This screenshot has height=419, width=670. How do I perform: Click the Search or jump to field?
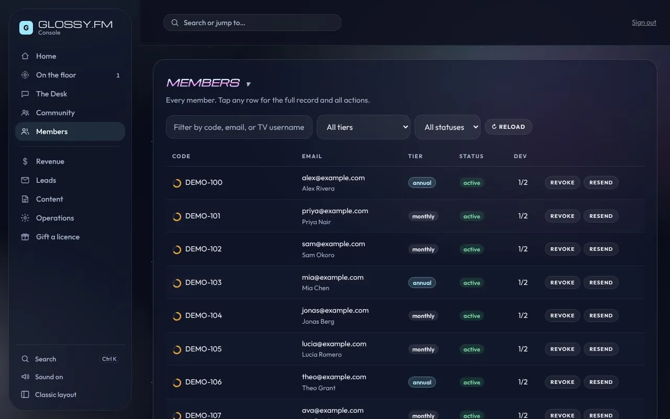252,23
